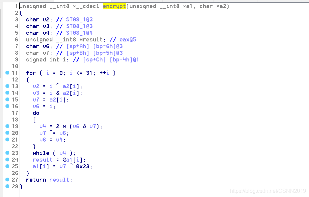Click the while keyword on line 23
Screen dimensions: 309x197
[41, 153]
